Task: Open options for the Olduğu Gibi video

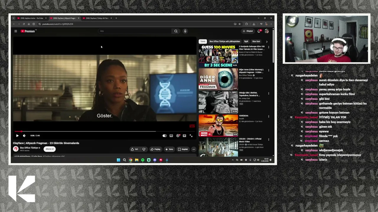Action: [x=268, y=93]
